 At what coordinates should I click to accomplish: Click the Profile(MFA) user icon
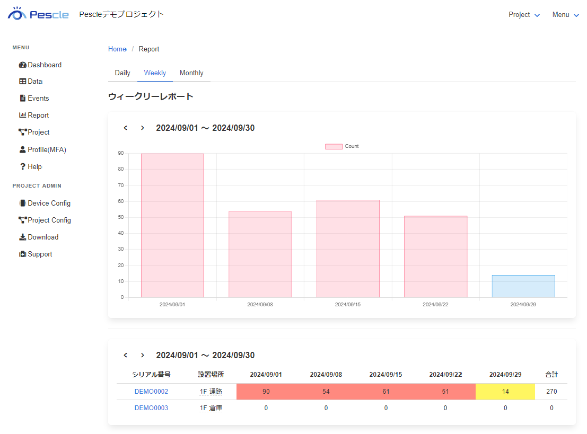click(22, 149)
